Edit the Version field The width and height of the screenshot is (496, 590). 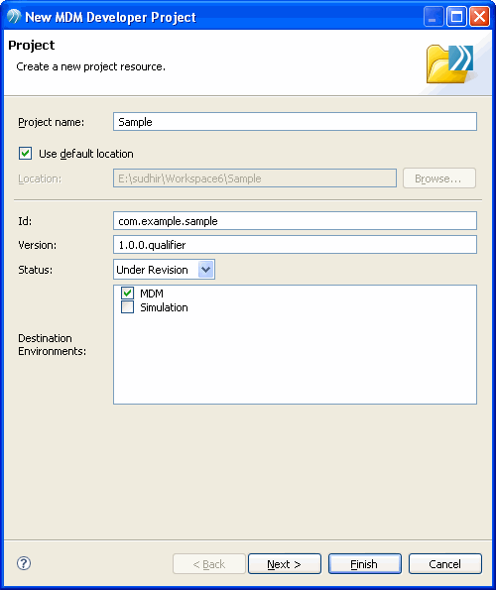point(295,245)
